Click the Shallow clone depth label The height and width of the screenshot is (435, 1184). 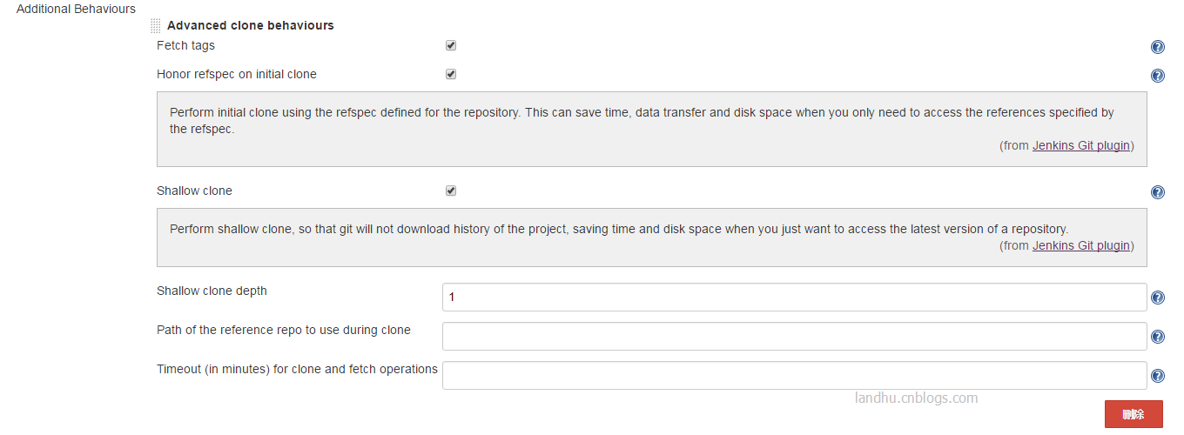[212, 291]
